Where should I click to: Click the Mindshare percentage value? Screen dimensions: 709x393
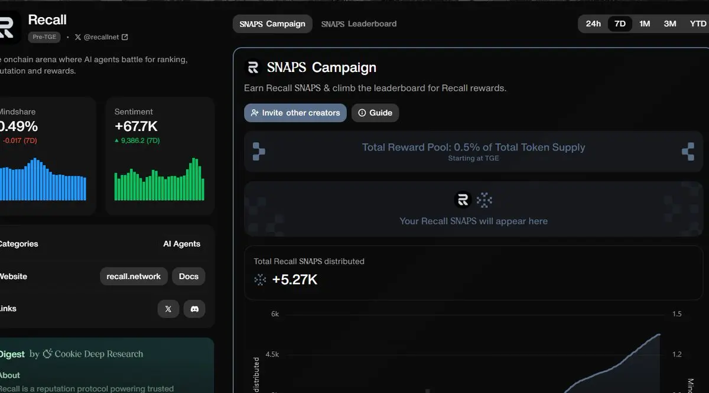pos(19,126)
